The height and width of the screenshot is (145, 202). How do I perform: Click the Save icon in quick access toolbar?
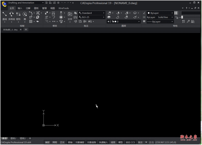pos(54,3)
